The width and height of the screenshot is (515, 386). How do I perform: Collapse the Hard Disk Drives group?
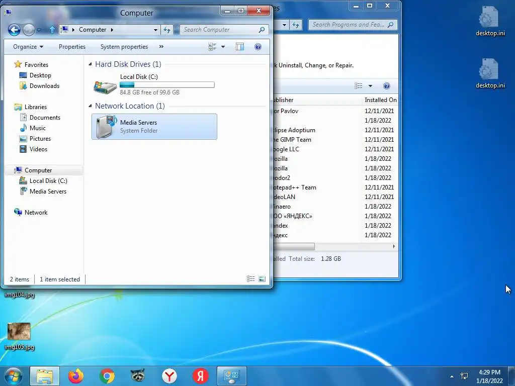pyautogui.click(x=91, y=64)
